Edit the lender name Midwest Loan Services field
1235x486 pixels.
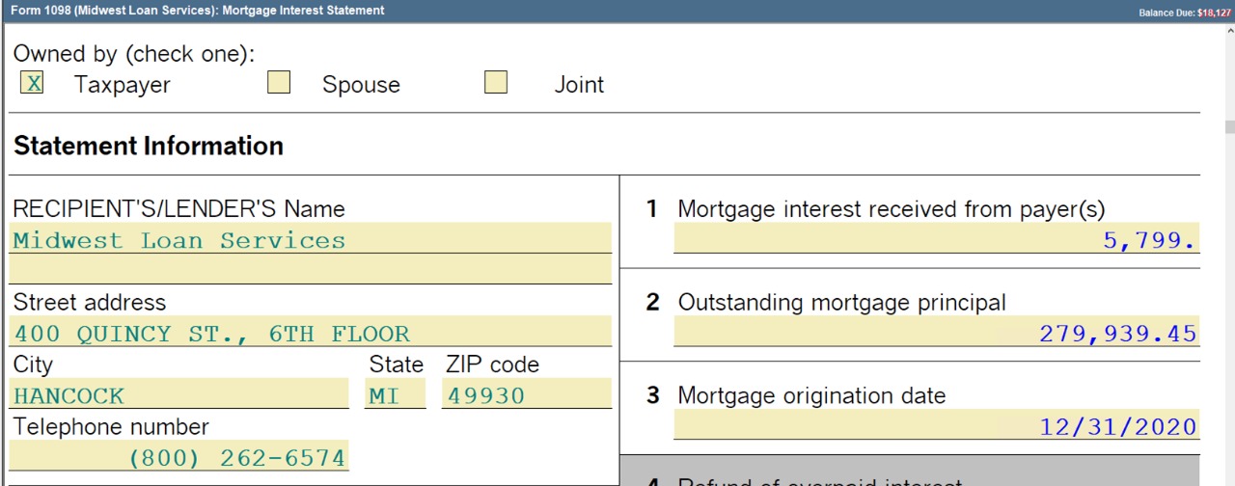tap(311, 240)
